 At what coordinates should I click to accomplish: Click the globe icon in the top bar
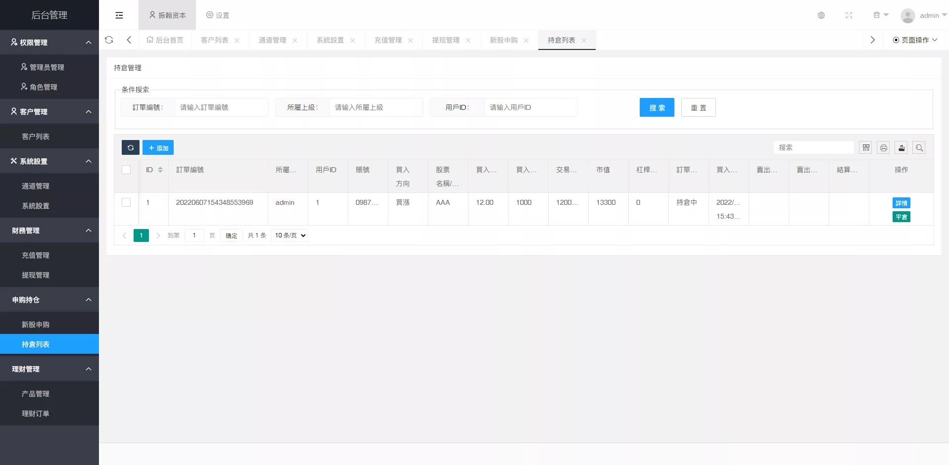coord(821,15)
